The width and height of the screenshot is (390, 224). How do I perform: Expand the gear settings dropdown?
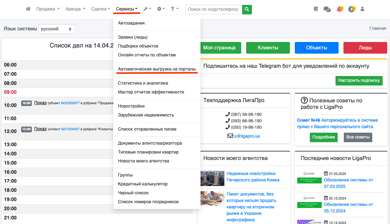[x=161, y=9]
